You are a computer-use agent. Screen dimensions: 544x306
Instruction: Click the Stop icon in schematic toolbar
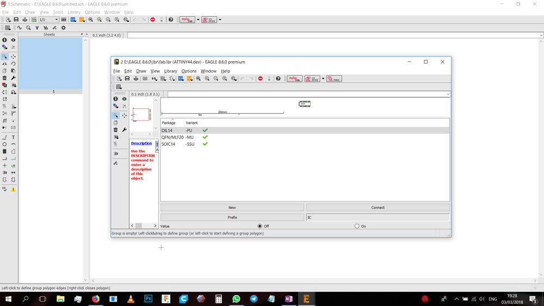click(x=153, y=20)
